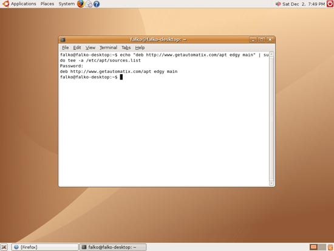Open the Evolution mail launcher icon
Viewport: 334px width, 251px height.
pos(89,4)
